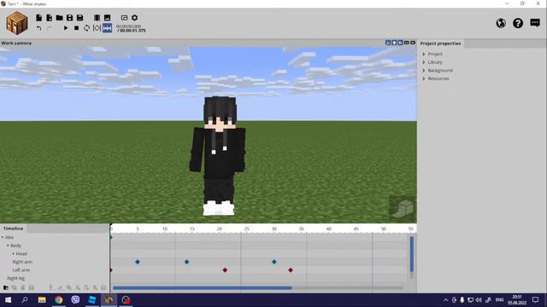Expand the Project section

click(x=424, y=54)
